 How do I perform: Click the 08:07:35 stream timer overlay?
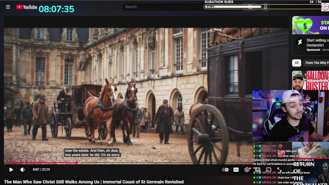tap(56, 9)
